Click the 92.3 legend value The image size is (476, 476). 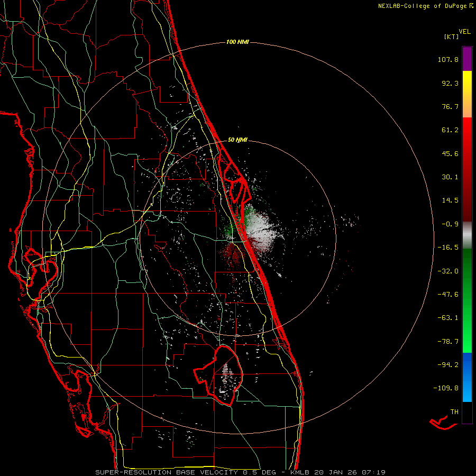(x=450, y=83)
